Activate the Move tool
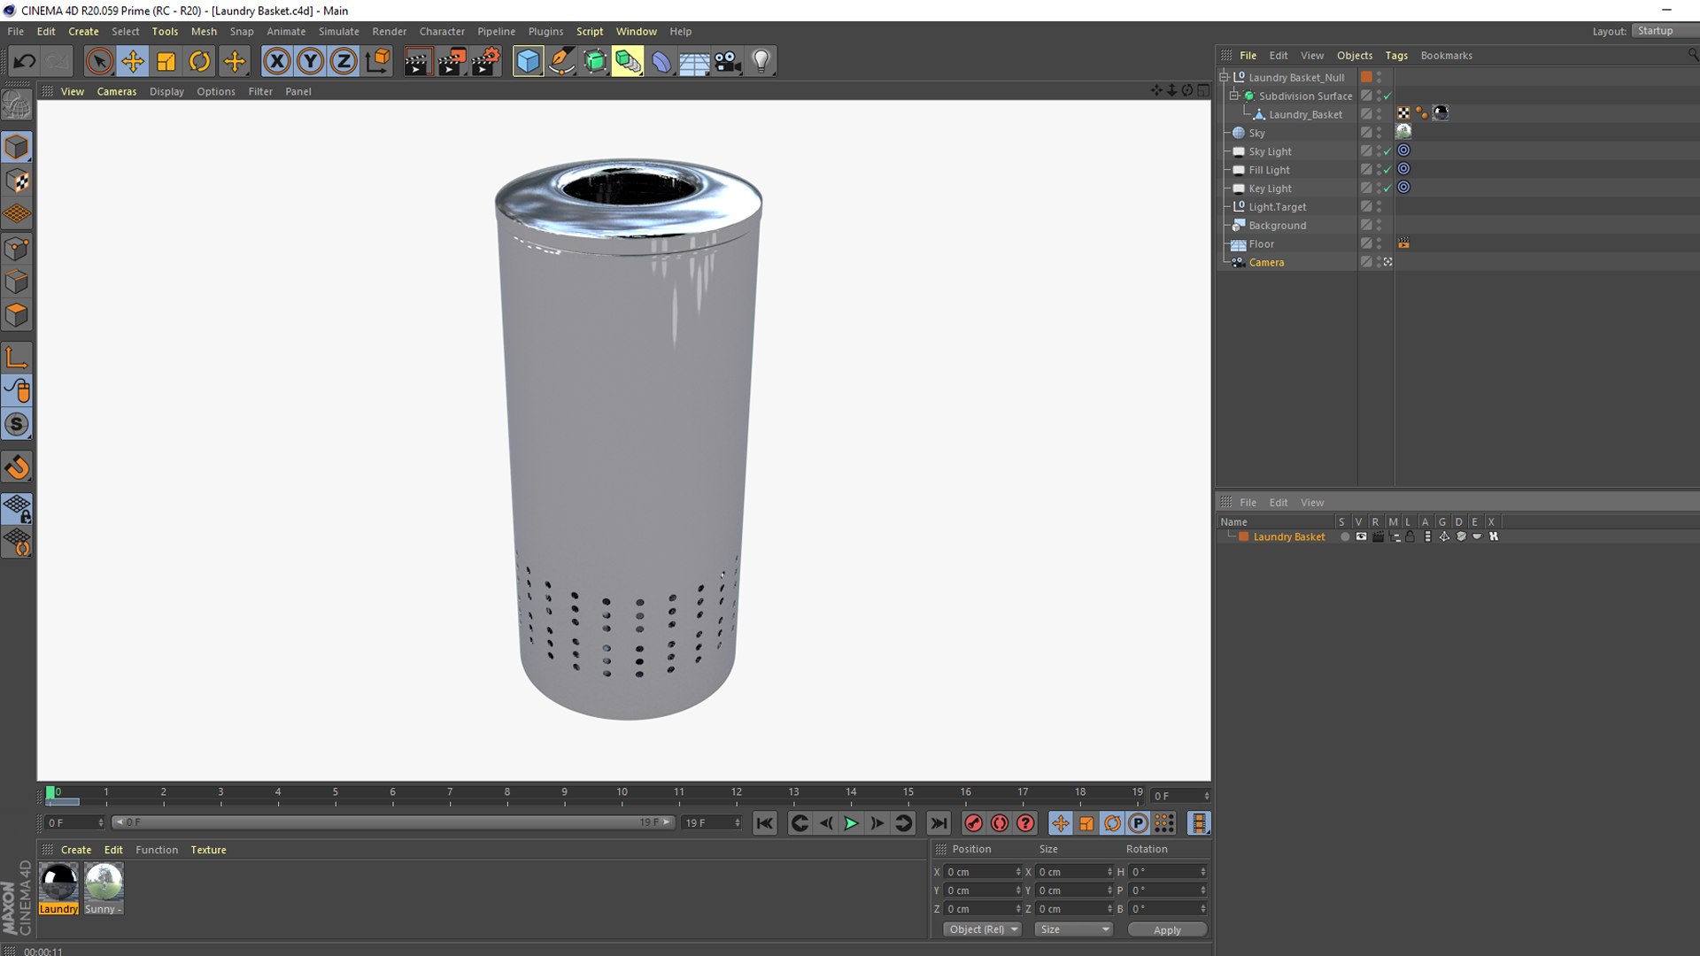1700x956 pixels. (x=133, y=61)
